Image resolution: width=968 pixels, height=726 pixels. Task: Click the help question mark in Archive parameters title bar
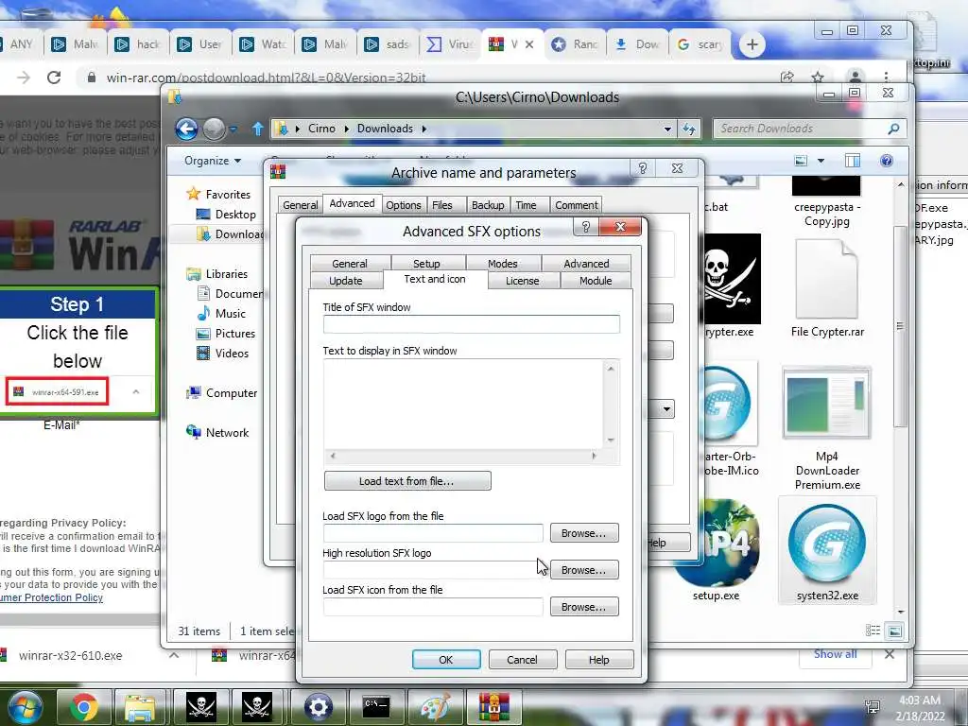[x=643, y=168]
